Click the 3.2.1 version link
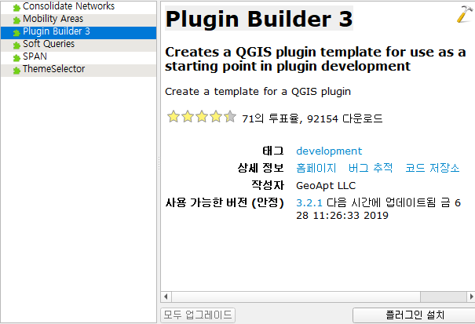Viewport: 475px width, 324px height. 309,202
